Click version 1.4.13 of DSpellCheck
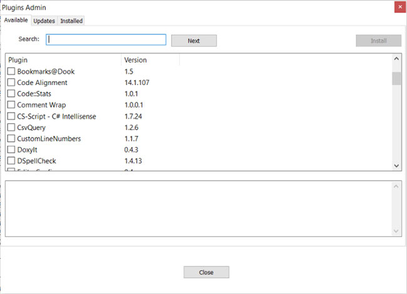 click(133, 161)
